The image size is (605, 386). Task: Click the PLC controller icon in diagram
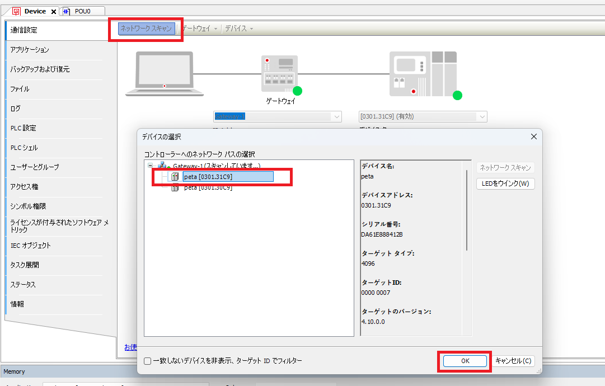[423, 74]
